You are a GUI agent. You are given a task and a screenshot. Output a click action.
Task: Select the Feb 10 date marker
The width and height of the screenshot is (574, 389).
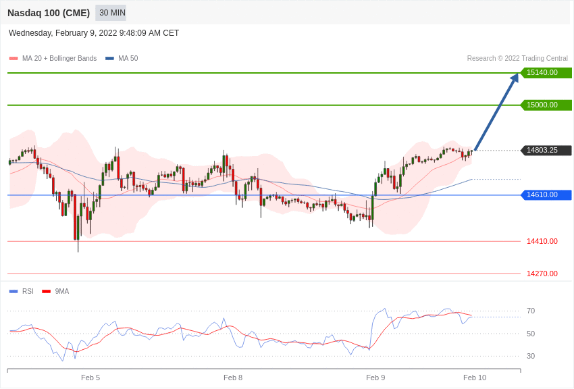click(475, 378)
